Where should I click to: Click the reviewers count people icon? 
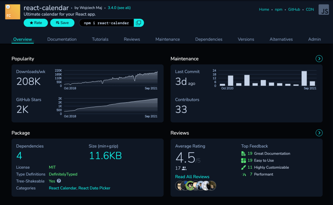click(x=184, y=168)
